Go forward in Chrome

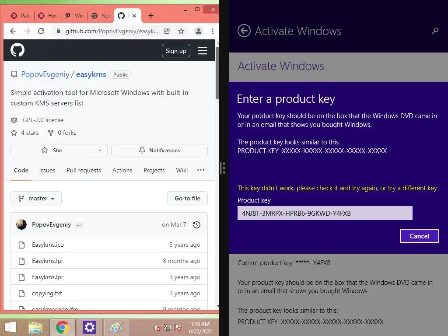click(27, 31)
